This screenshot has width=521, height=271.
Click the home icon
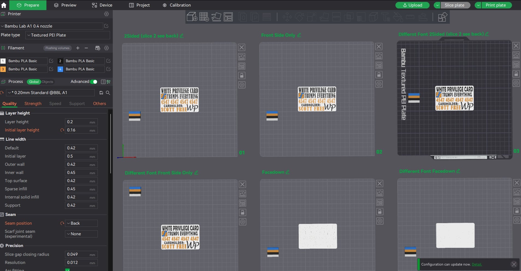coord(4,5)
